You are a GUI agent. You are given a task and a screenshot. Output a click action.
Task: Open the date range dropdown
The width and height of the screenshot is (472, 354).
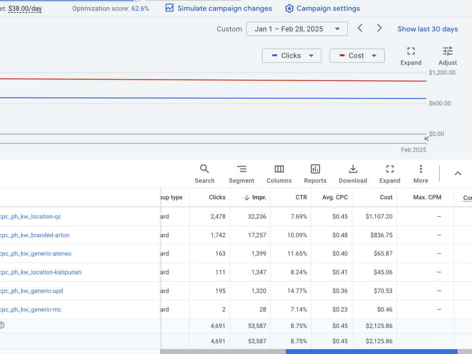pos(297,29)
